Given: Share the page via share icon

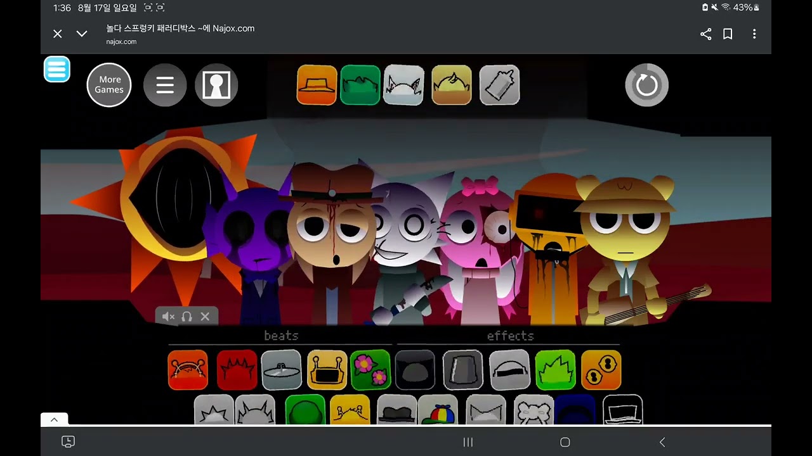Looking at the screenshot, I should click(x=705, y=34).
